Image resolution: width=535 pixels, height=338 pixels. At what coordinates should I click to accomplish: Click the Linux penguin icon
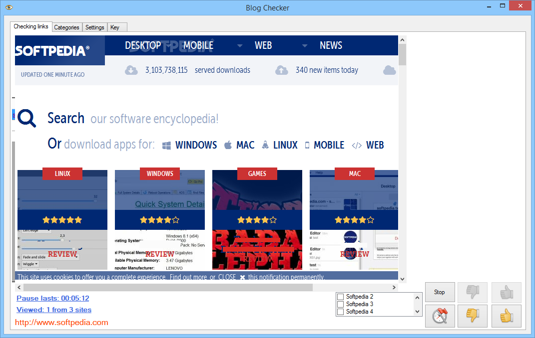(265, 145)
